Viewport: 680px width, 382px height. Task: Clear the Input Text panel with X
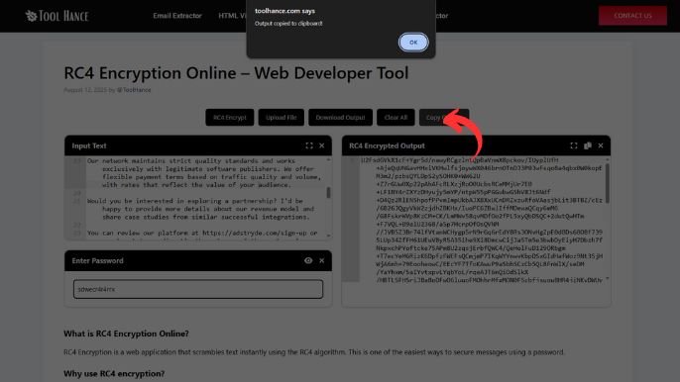pos(322,145)
